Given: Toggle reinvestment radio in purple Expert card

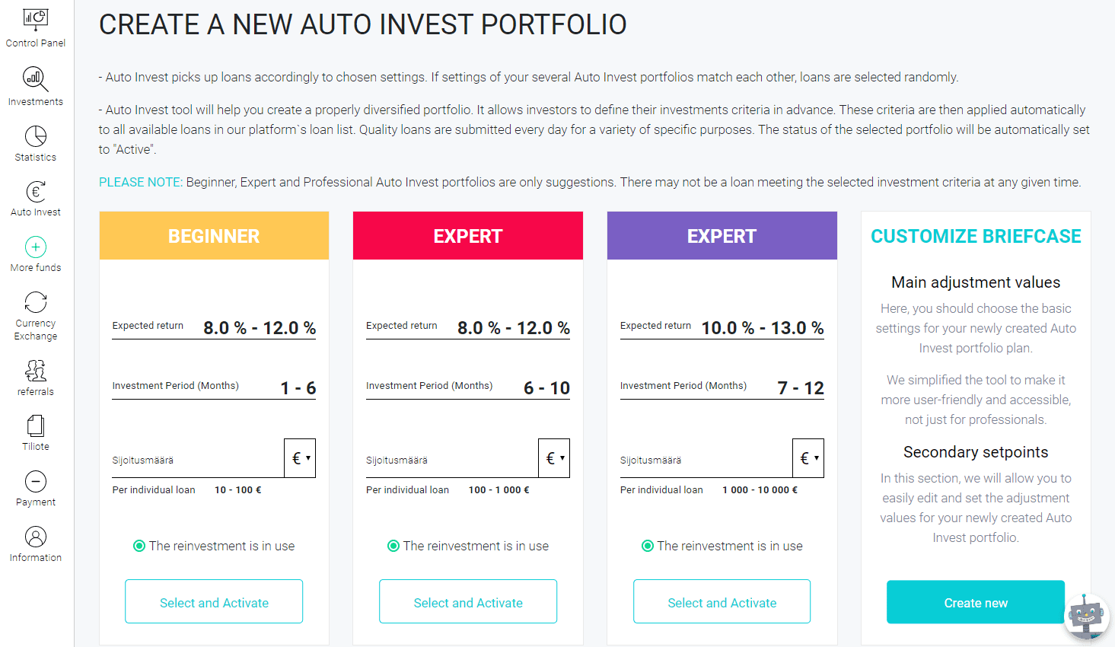Looking at the screenshot, I should point(648,546).
